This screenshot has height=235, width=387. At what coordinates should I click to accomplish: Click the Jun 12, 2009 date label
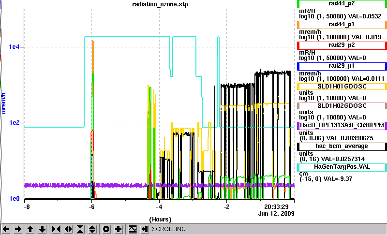pos(276,214)
